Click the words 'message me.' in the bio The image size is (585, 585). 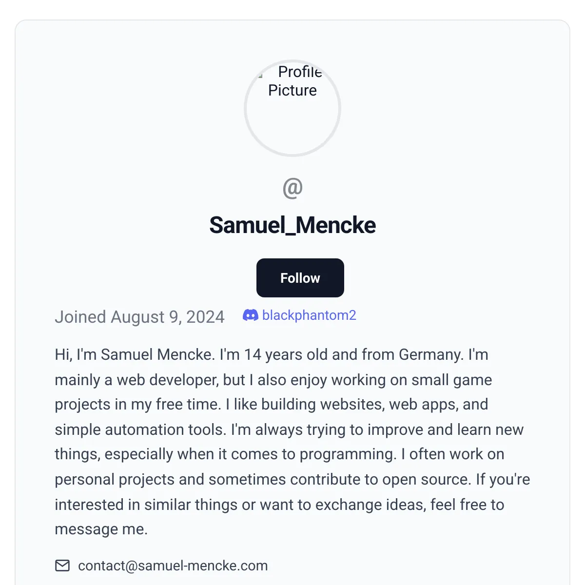(x=101, y=529)
